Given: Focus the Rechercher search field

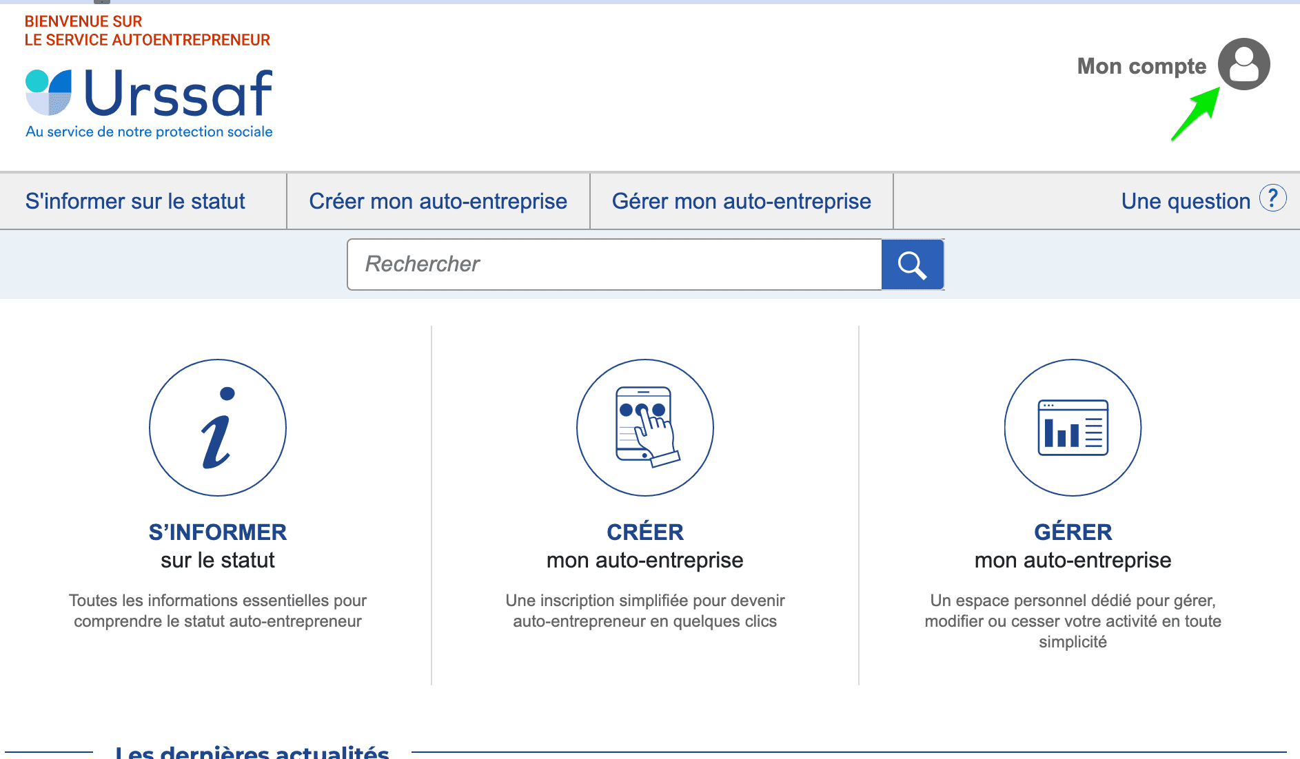Looking at the screenshot, I should pyautogui.click(x=613, y=264).
